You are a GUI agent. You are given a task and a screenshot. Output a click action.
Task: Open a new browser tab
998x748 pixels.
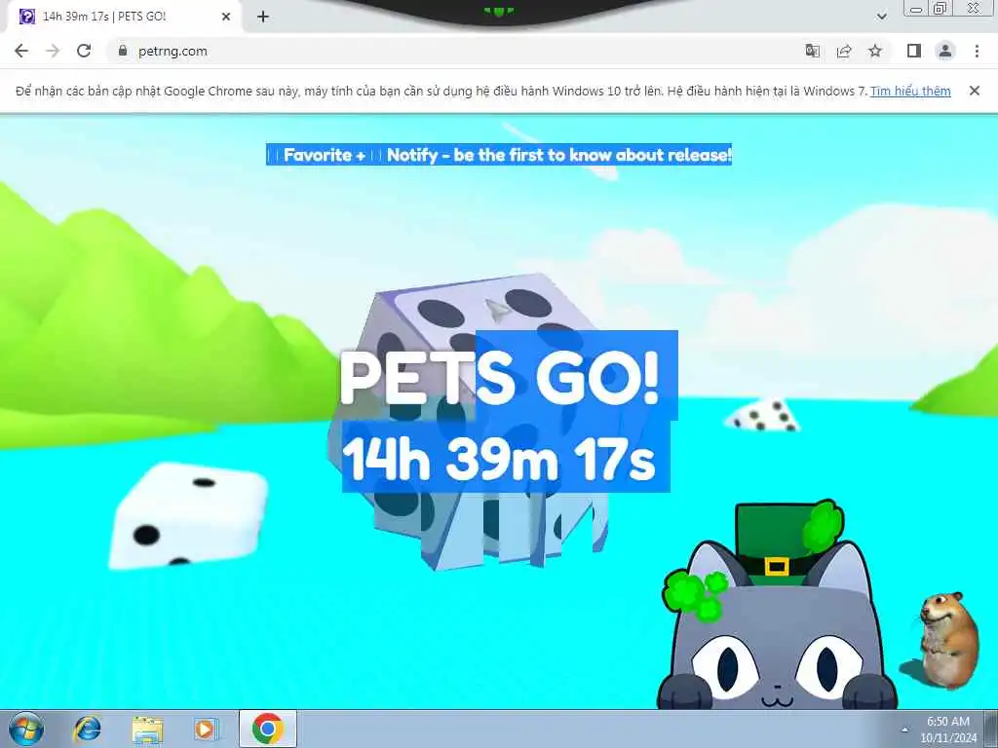pyautogui.click(x=263, y=17)
